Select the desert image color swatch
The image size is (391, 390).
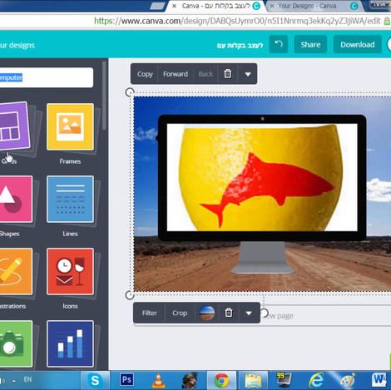[x=207, y=313]
